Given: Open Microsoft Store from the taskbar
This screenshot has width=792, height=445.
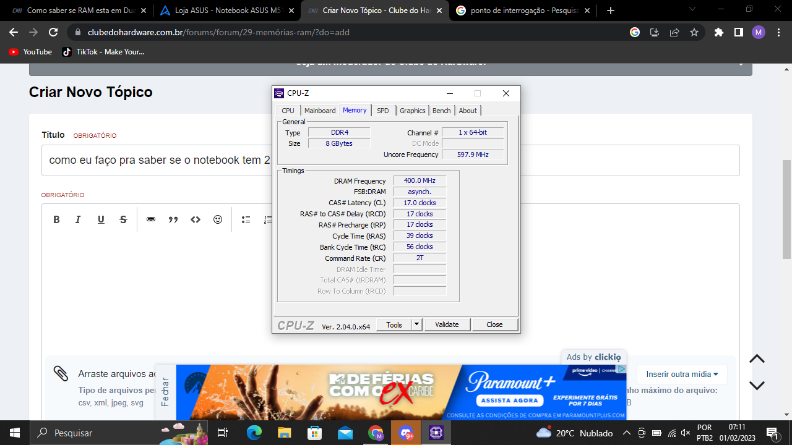Looking at the screenshot, I should 315,433.
